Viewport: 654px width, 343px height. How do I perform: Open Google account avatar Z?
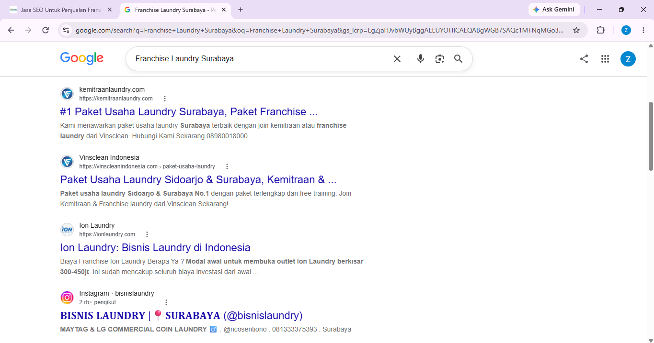tap(628, 59)
